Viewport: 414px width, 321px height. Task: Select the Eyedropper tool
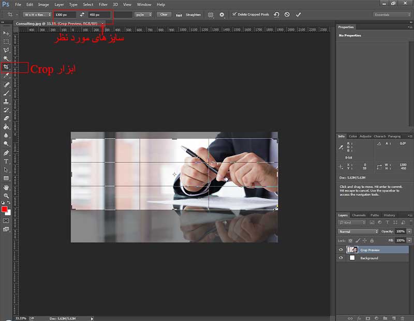pos(6,75)
